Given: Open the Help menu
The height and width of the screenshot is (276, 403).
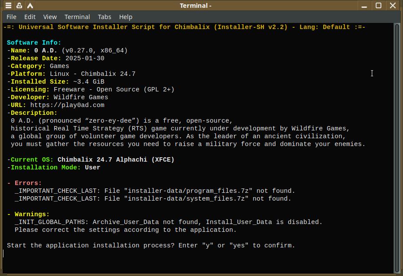Looking at the screenshot, I should 126,17.
